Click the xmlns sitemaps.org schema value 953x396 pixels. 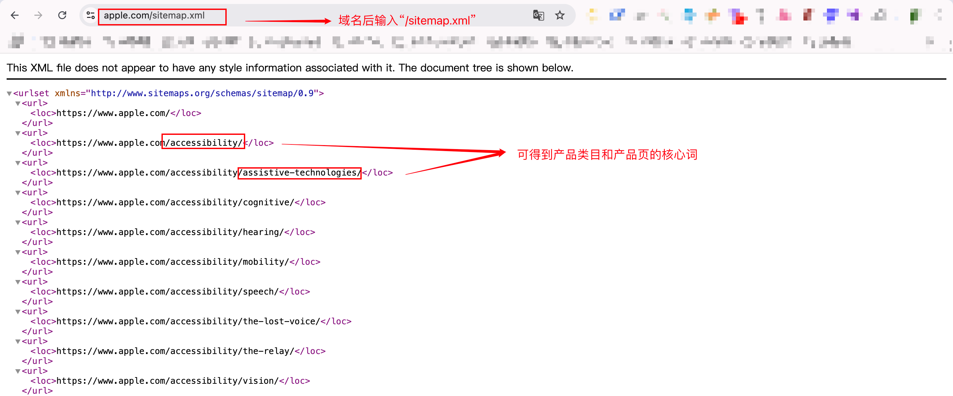203,94
